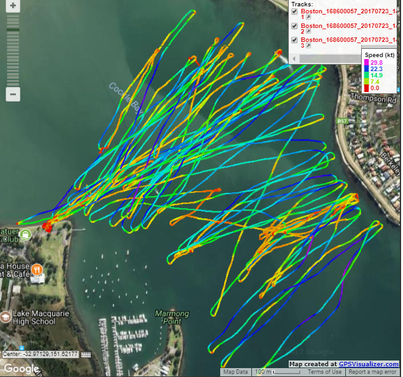Uncheck the third Boston track checkbox
Viewport: 403px width, 377px height.
click(x=294, y=40)
